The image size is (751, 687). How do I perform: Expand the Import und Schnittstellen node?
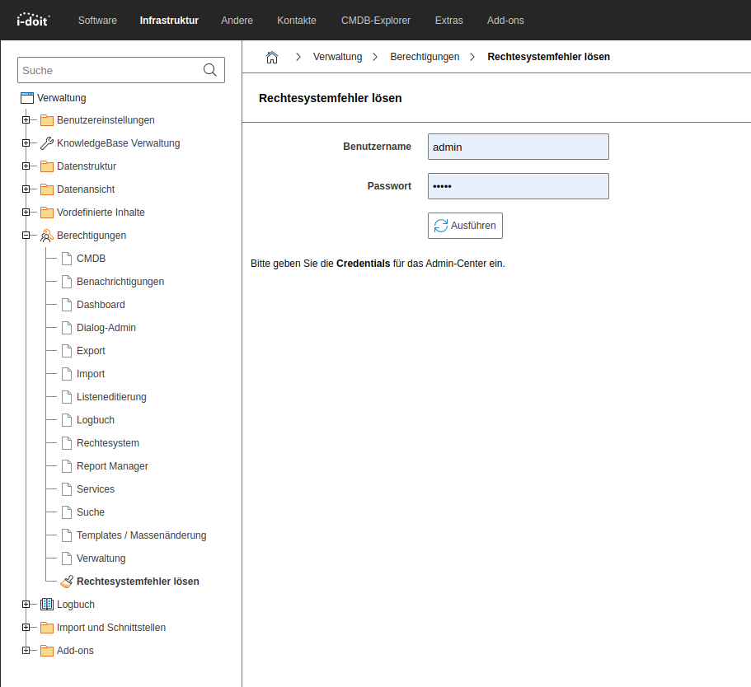(26, 628)
